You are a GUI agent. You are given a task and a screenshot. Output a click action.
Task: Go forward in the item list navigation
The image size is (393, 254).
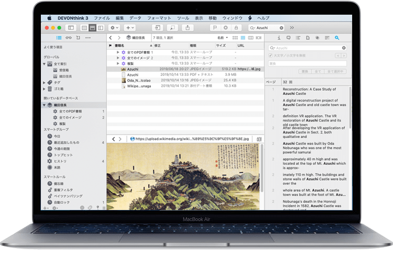coord(119,38)
